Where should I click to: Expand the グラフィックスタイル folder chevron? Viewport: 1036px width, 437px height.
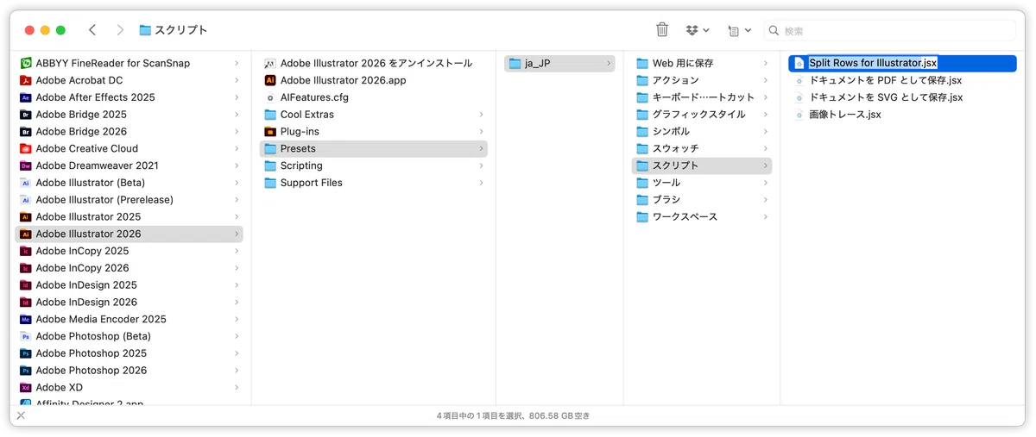765,115
